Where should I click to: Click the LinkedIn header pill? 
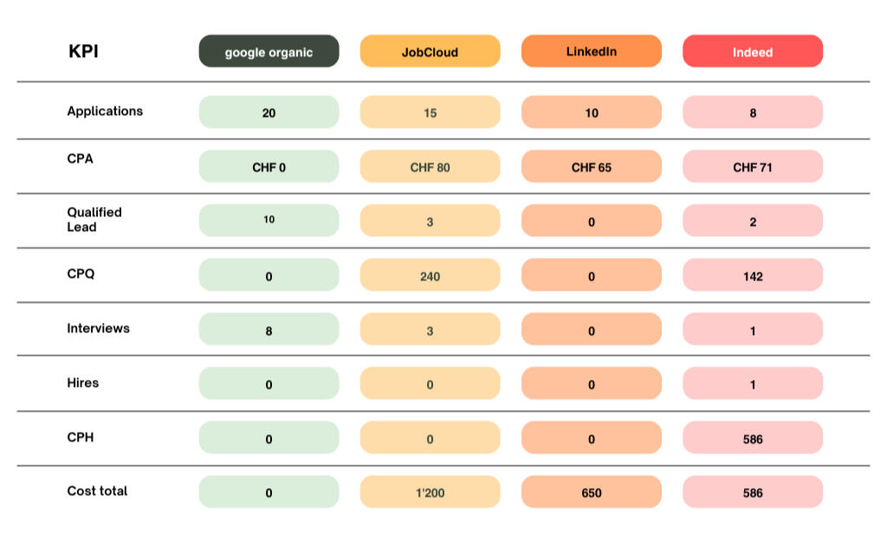pos(591,52)
